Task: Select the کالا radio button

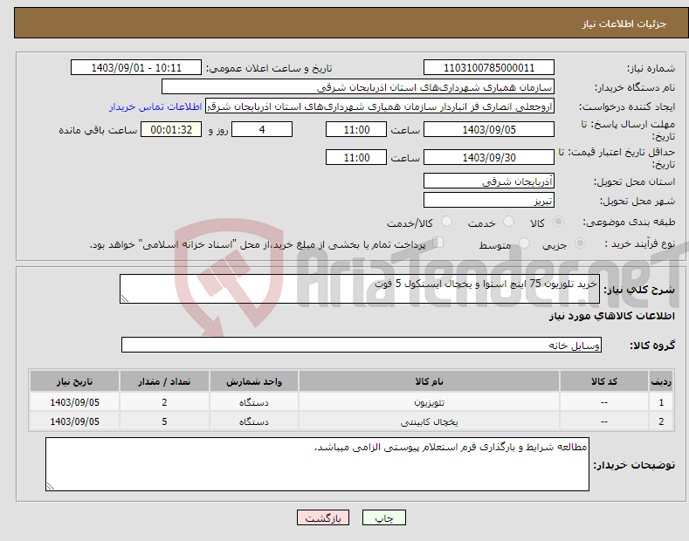Action: coord(559,222)
